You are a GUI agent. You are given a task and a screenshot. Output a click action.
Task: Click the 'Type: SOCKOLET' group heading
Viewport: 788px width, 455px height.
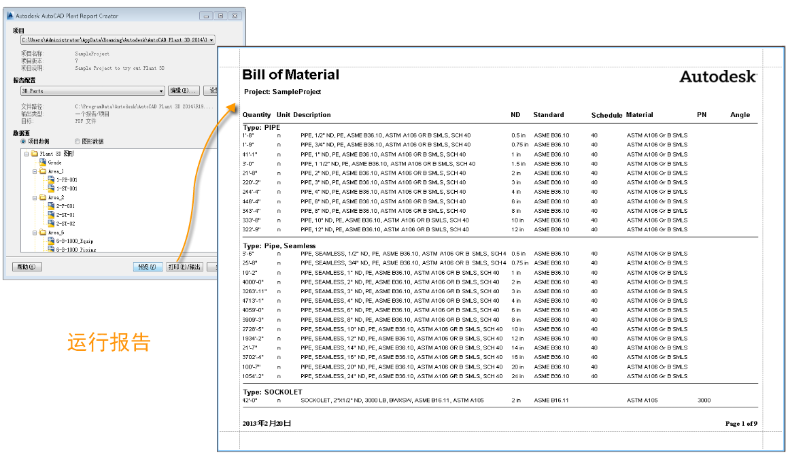tap(273, 392)
